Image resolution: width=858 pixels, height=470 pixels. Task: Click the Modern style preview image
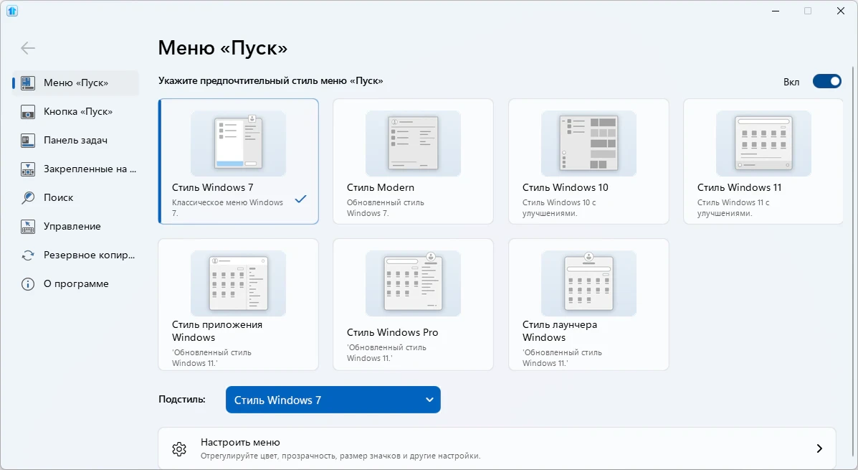click(413, 143)
